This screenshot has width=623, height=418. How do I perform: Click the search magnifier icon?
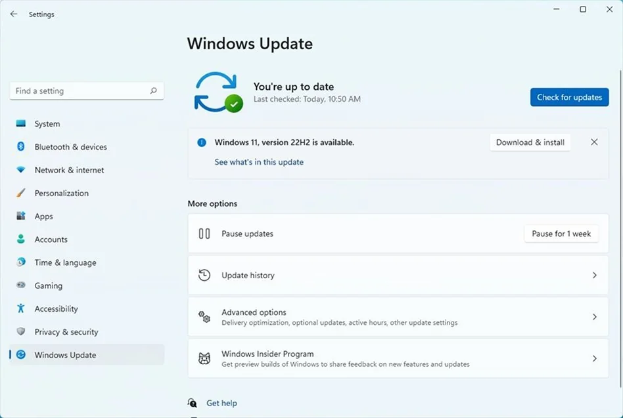tap(153, 91)
